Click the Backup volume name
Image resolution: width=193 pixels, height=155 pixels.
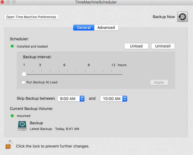pyautogui.click(x=36, y=123)
